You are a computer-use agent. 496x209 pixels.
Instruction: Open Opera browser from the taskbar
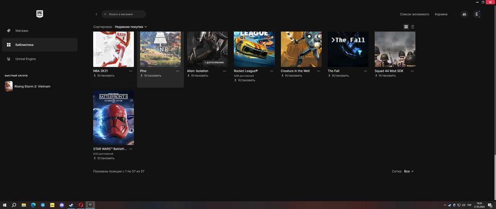click(81, 205)
